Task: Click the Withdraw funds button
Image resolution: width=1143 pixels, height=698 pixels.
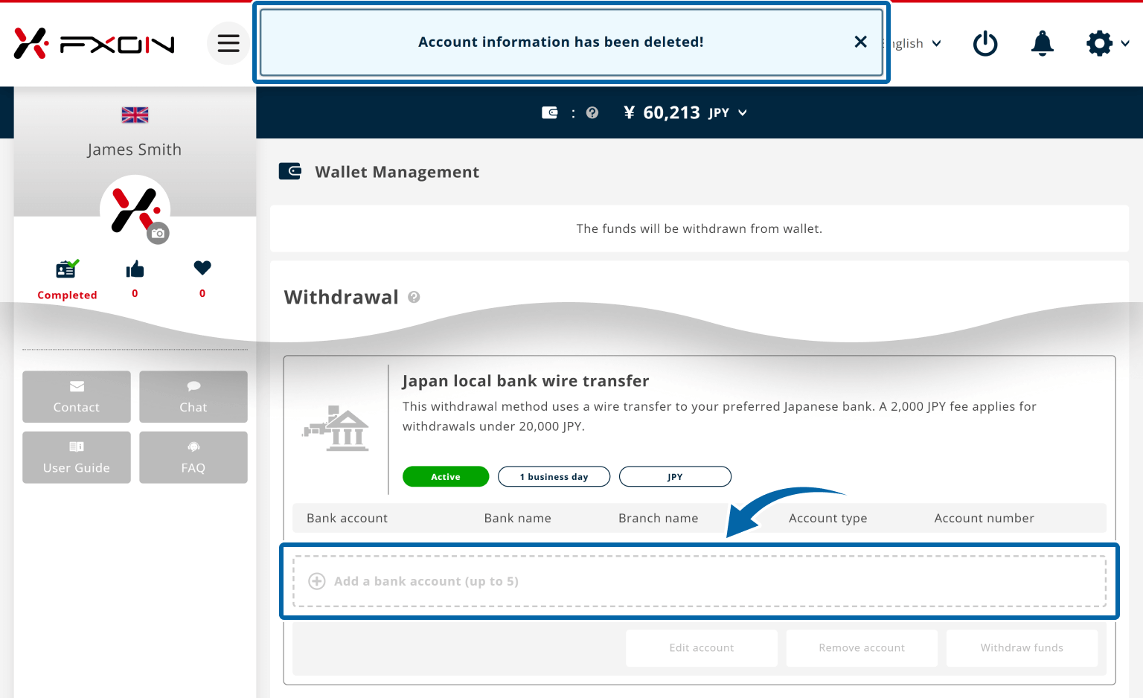Action: pos(1022,648)
